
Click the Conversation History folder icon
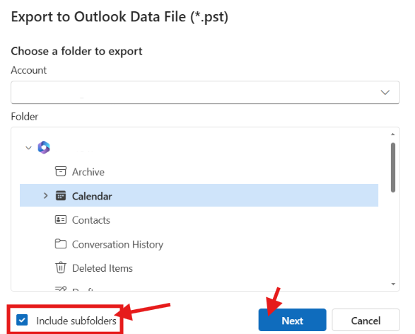click(61, 243)
